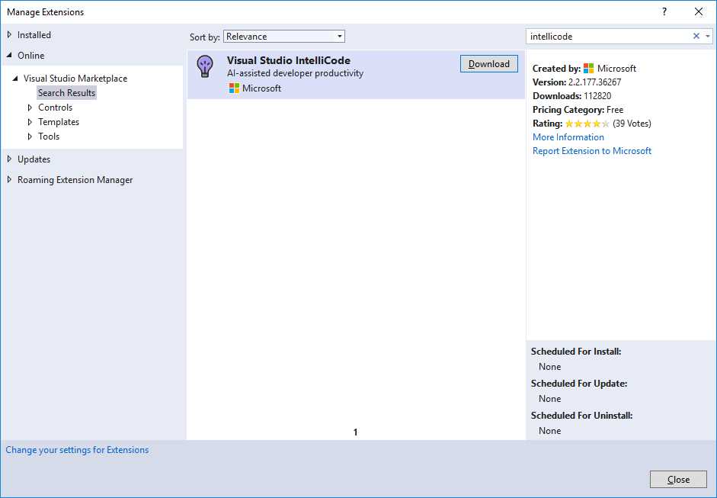This screenshot has height=498, width=717.
Task: Click Report Extension to Microsoft
Action: click(x=592, y=150)
